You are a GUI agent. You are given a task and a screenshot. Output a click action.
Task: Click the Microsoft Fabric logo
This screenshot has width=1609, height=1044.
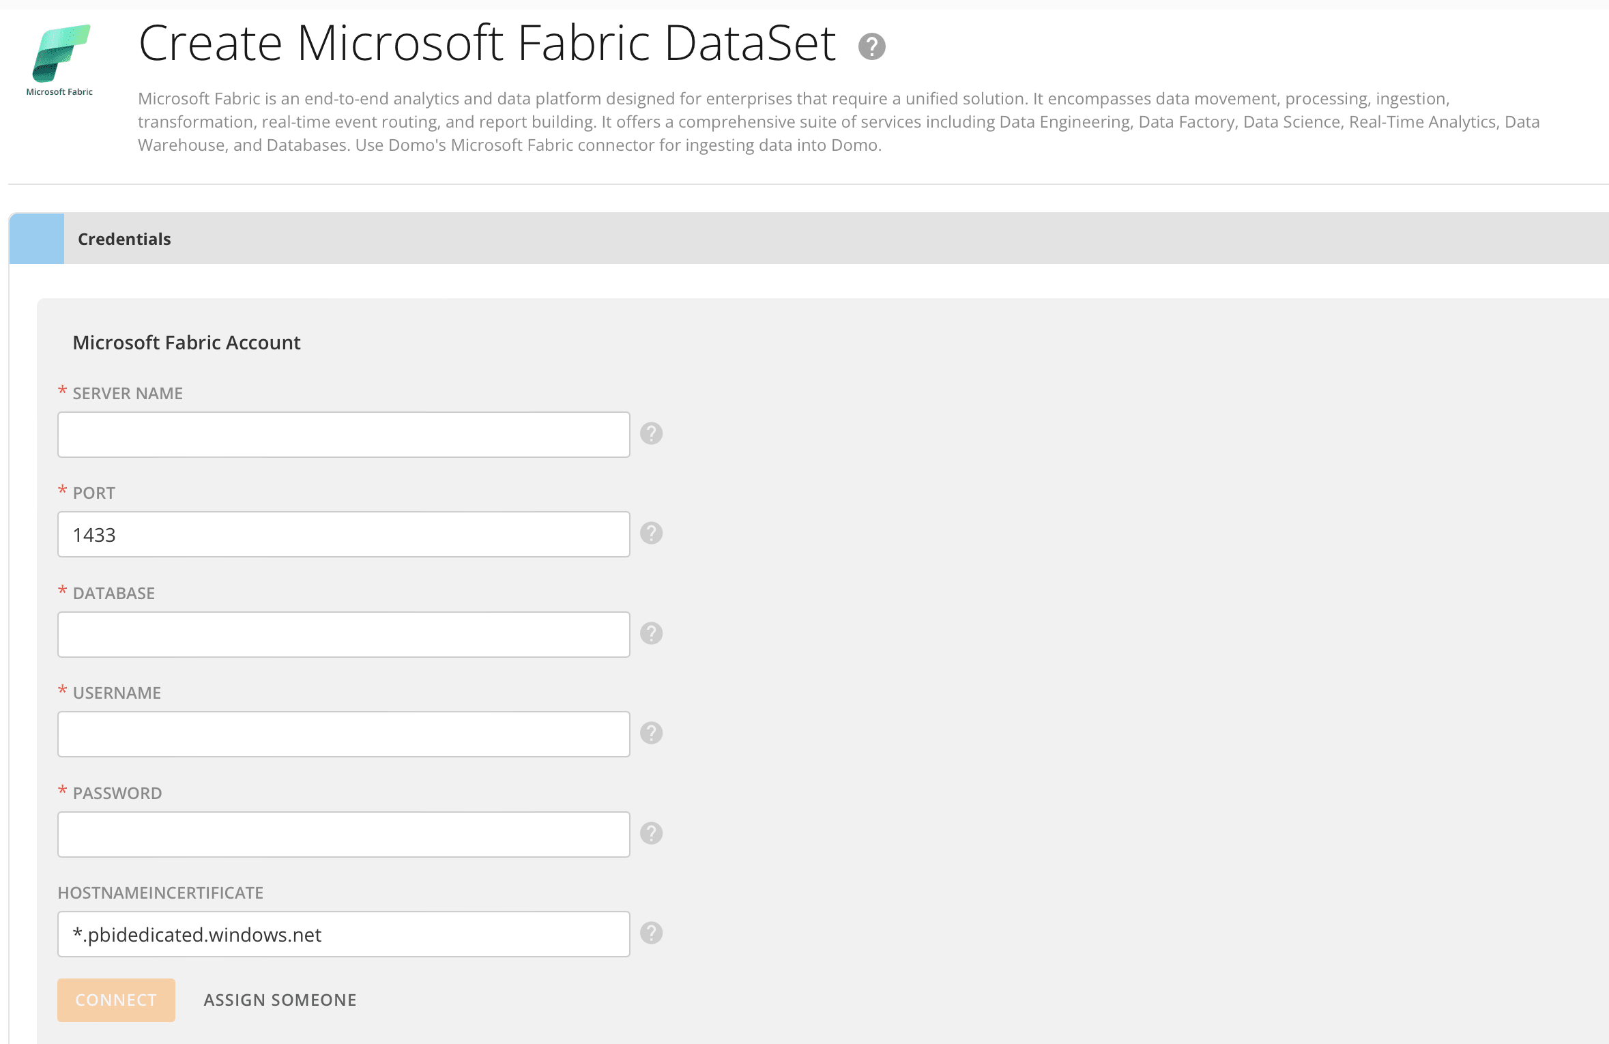(x=60, y=60)
